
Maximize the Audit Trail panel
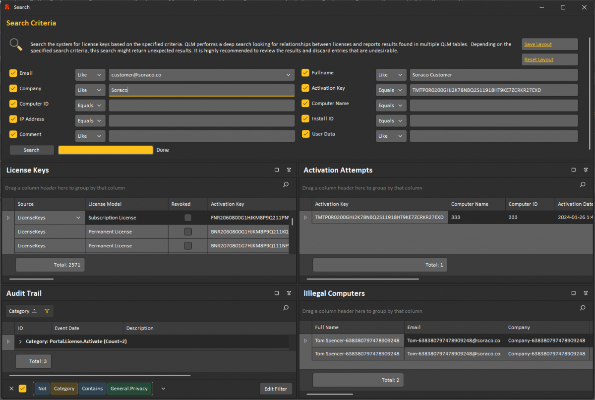coord(277,293)
